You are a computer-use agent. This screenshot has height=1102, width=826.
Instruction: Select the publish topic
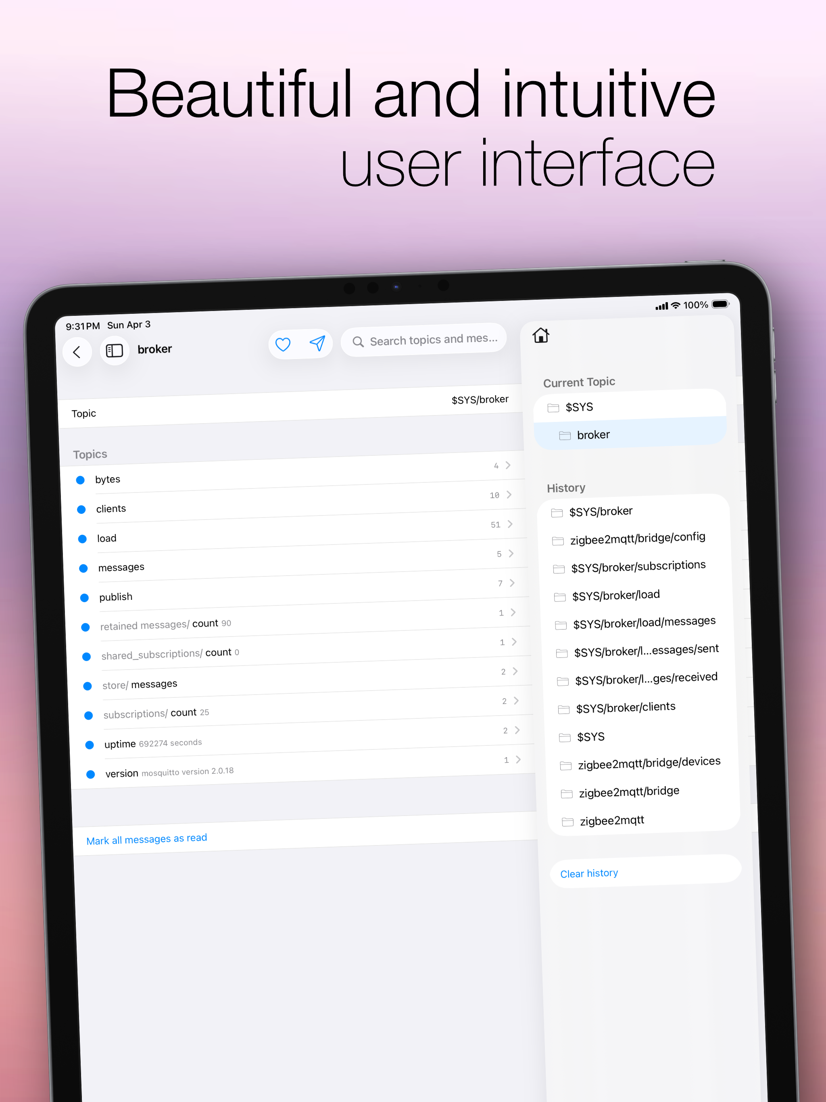coord(297,590)
